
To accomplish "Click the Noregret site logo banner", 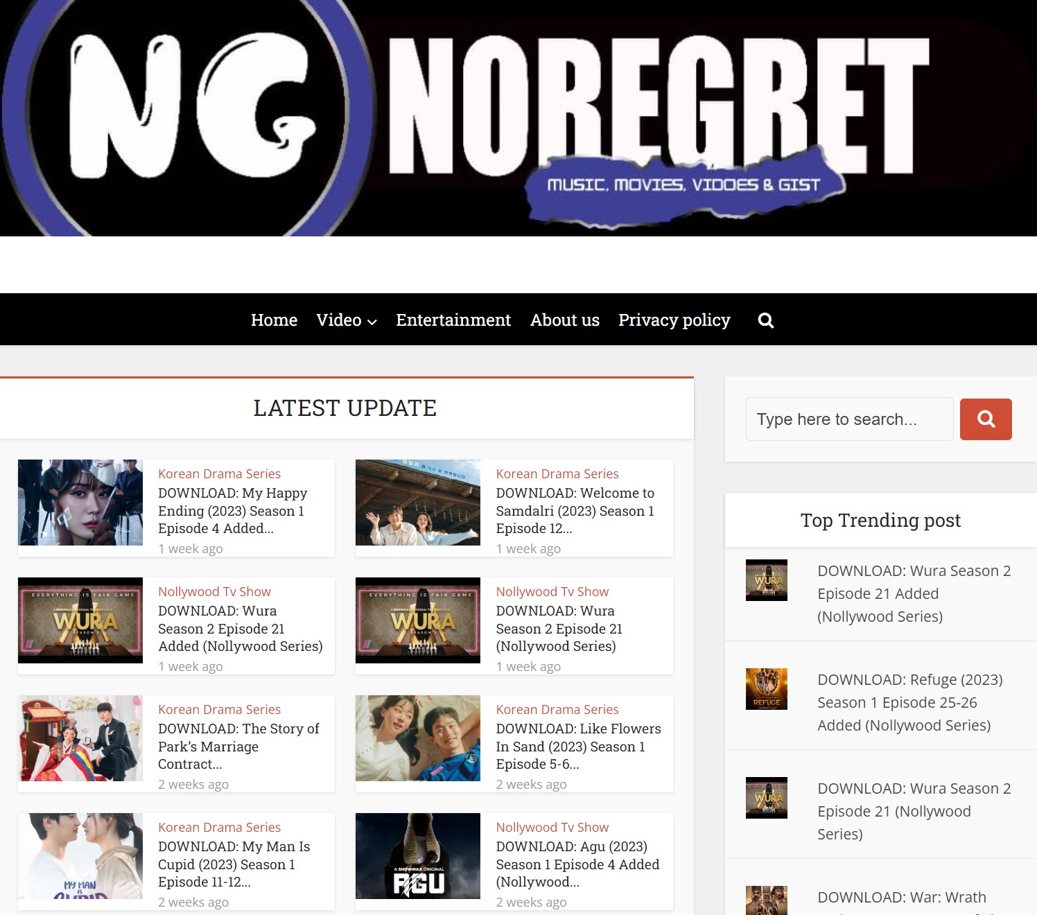I will pos(518,118).
